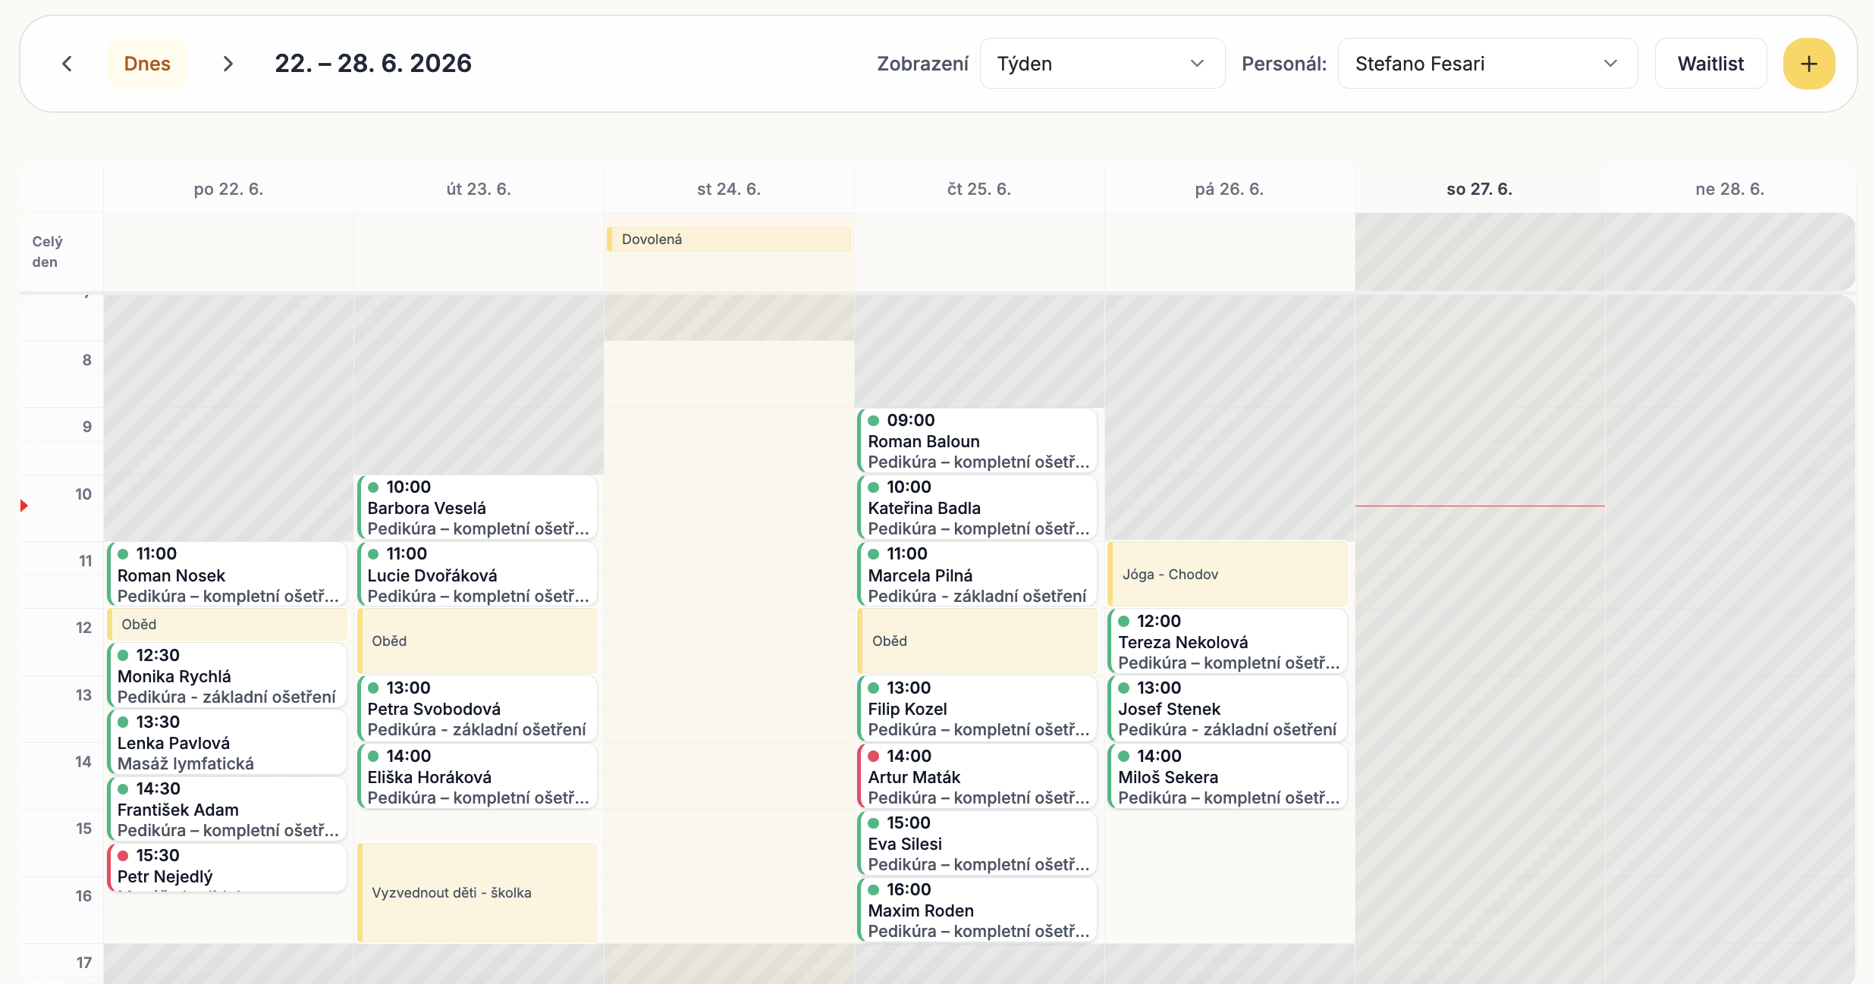Open Tereza Nekolová 12:00 appointment

1228,641
